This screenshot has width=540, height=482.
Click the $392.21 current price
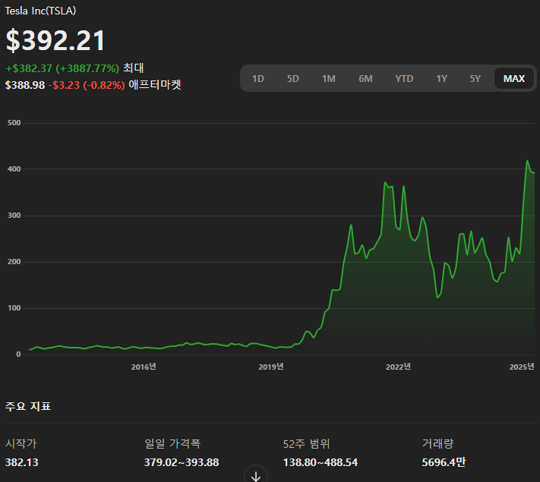point(55,41)
